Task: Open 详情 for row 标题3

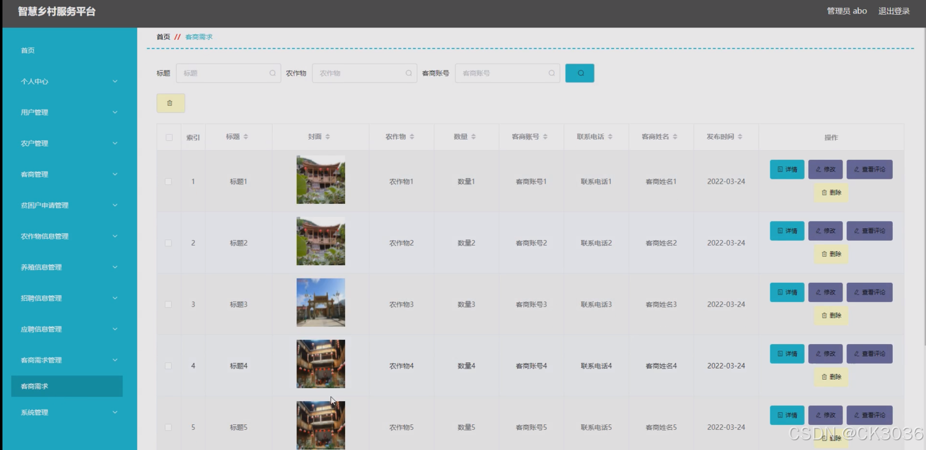Action: [787, 292]
